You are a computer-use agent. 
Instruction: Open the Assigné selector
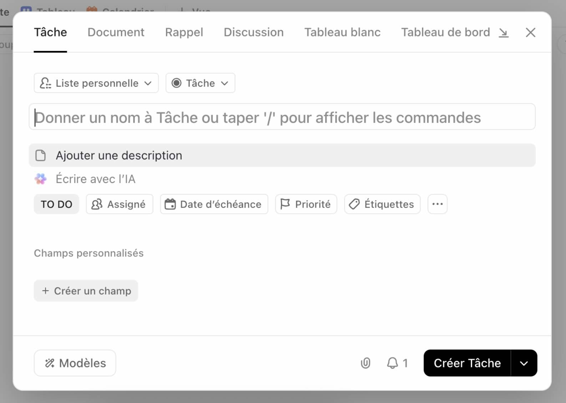pos(120,204)
